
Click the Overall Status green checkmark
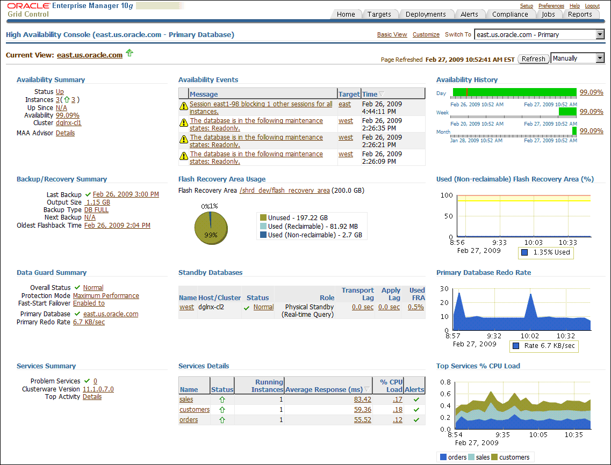point(77,287)
